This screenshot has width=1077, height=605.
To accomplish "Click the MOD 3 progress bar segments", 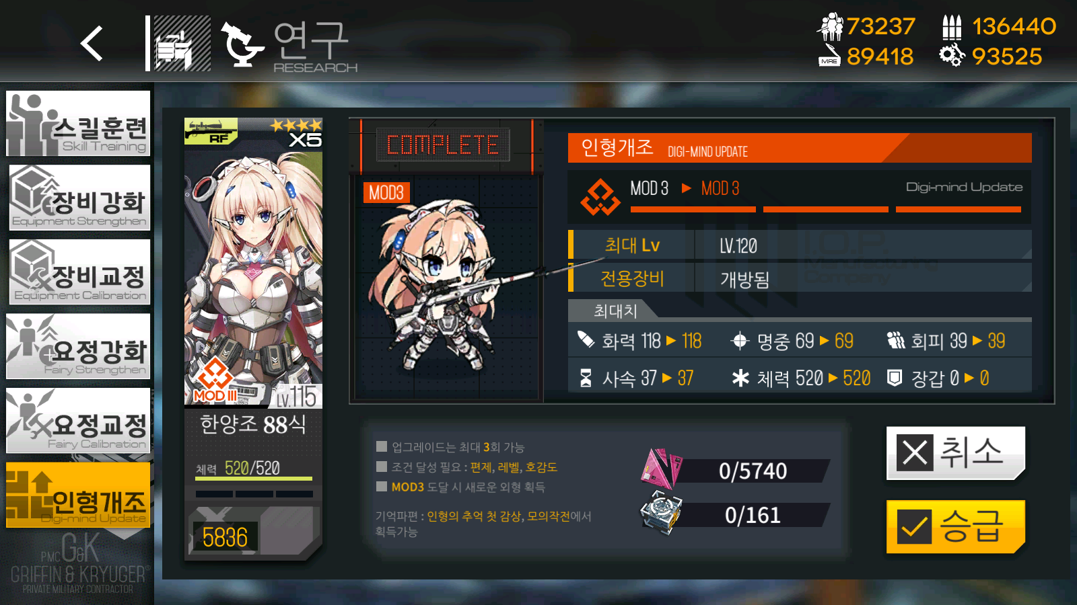I will (x=826, y=210).
